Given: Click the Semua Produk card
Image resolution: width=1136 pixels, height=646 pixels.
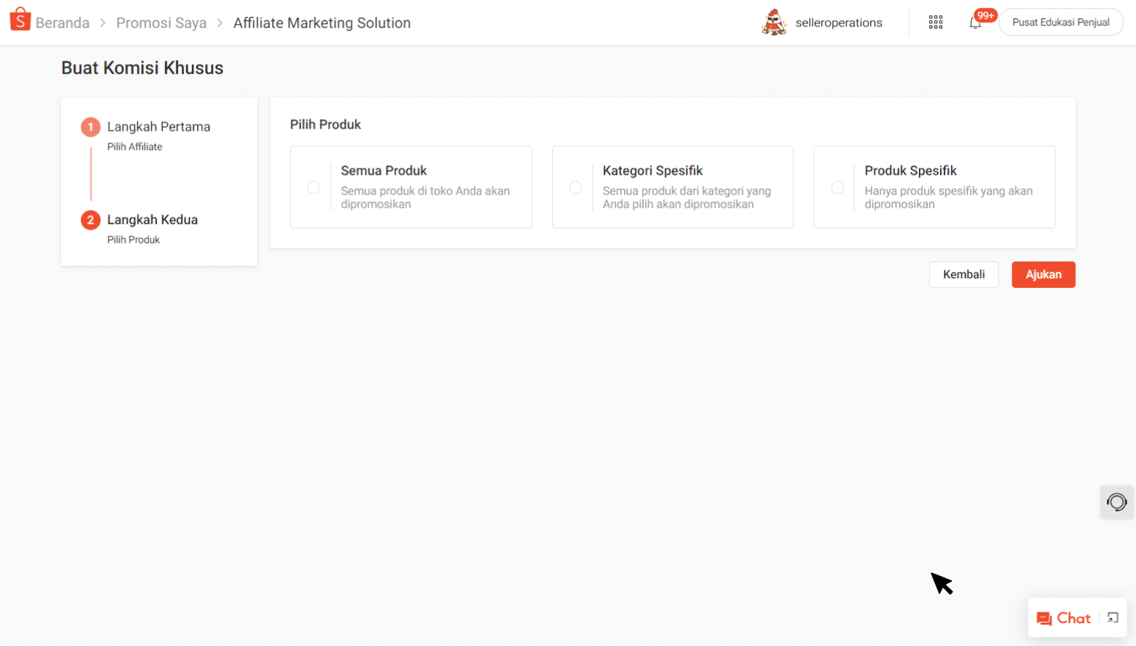Looking at the screenshot, I should pyautogui.click(x=411, y=187).
